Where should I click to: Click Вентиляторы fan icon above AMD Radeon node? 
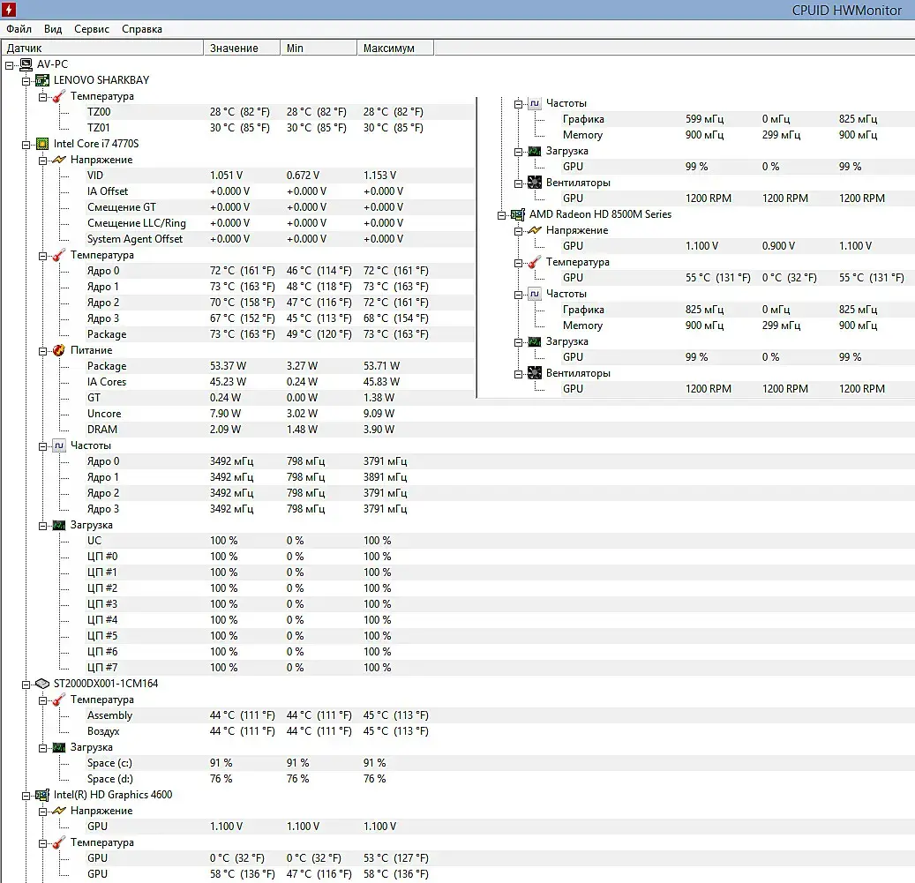[x=535, y=183]
